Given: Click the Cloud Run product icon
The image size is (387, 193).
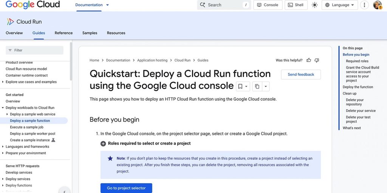Looking at the screenshot, I should pos(10,21).
